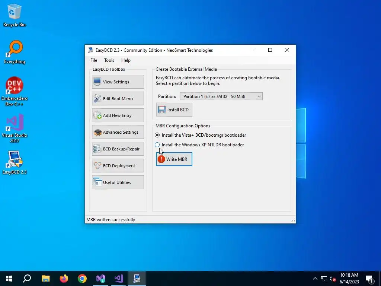Image resolution: width=381 pixels, height=286 pixels.
Task: Open the Recycle Bin desktop icon
Action: point(15,15)
